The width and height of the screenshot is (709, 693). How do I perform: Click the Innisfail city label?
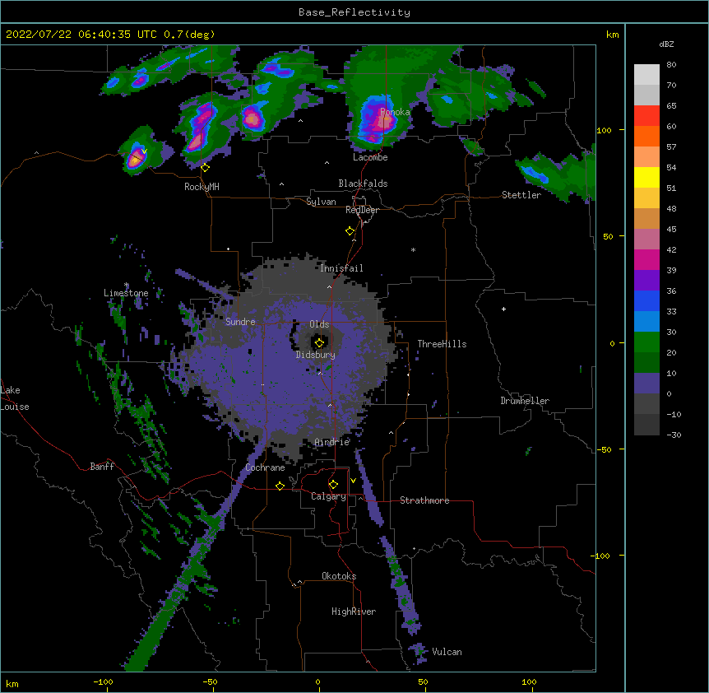click(341, 268)
